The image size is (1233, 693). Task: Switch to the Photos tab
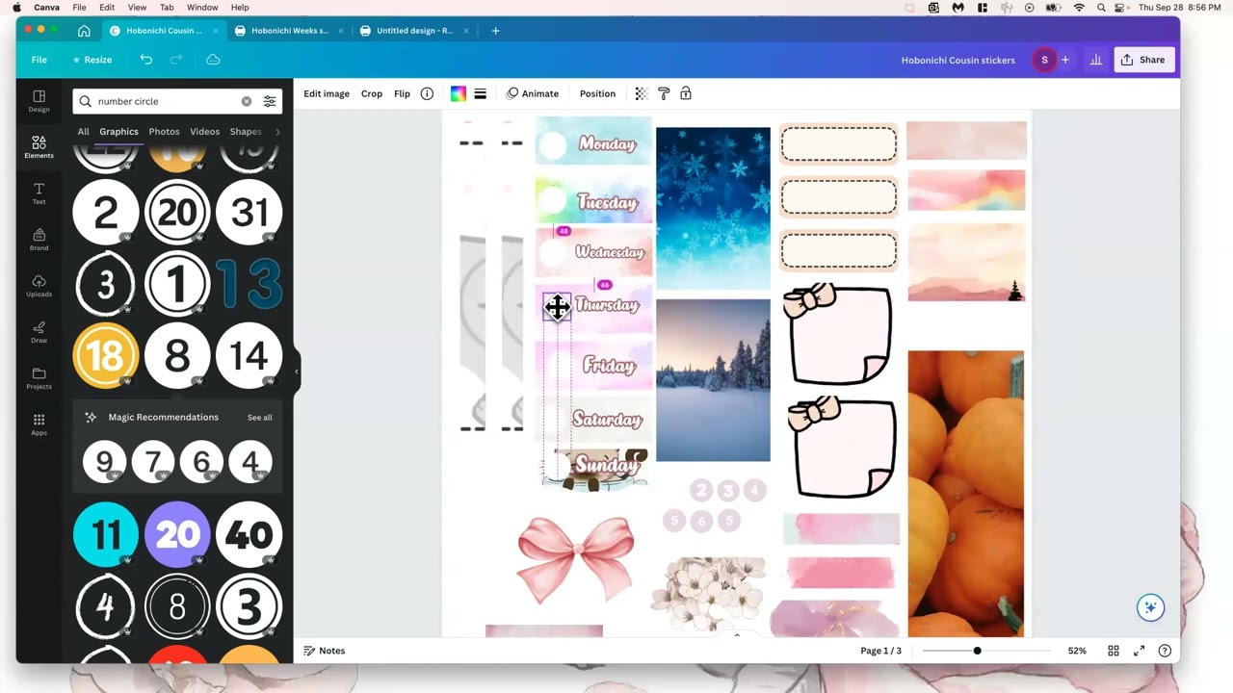coord(164,132)
